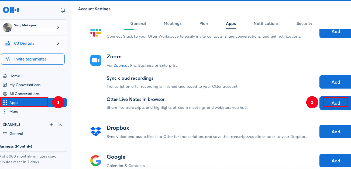Add Otter Live Notes in browser
The image size is (351, 169).
pos(335,103)
